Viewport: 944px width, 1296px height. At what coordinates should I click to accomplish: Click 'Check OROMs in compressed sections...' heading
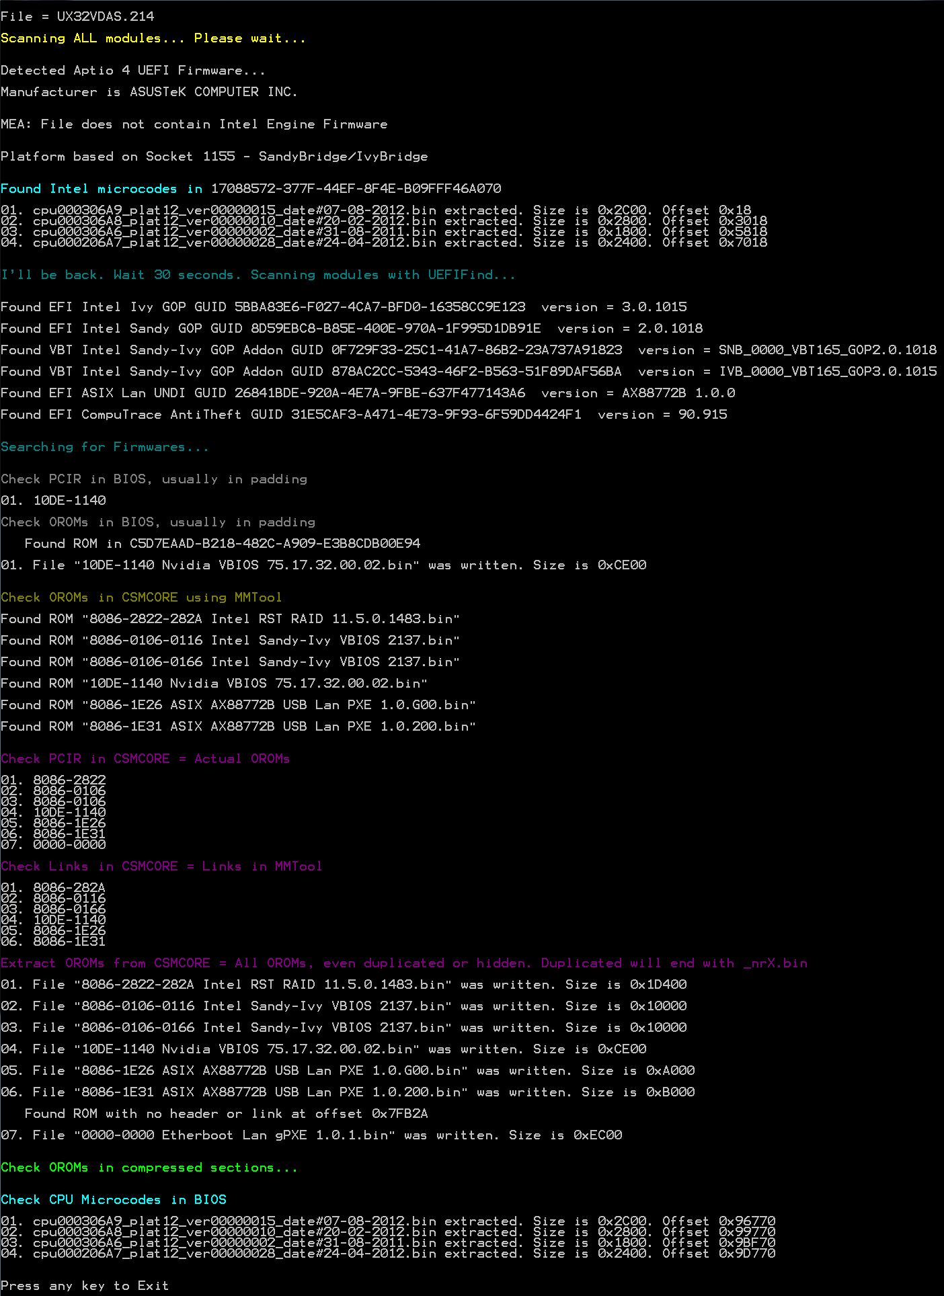(x=149, y=1168)
